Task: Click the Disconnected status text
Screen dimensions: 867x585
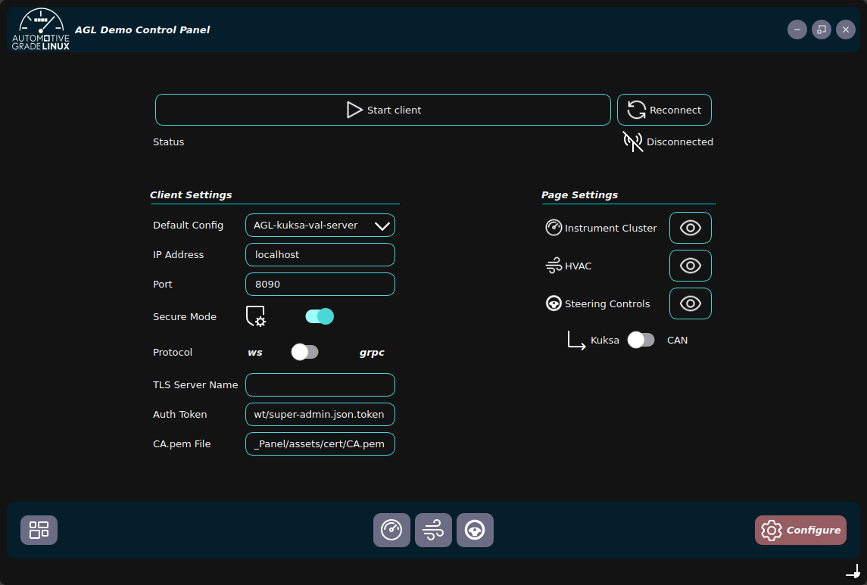Action: point(679,142)
